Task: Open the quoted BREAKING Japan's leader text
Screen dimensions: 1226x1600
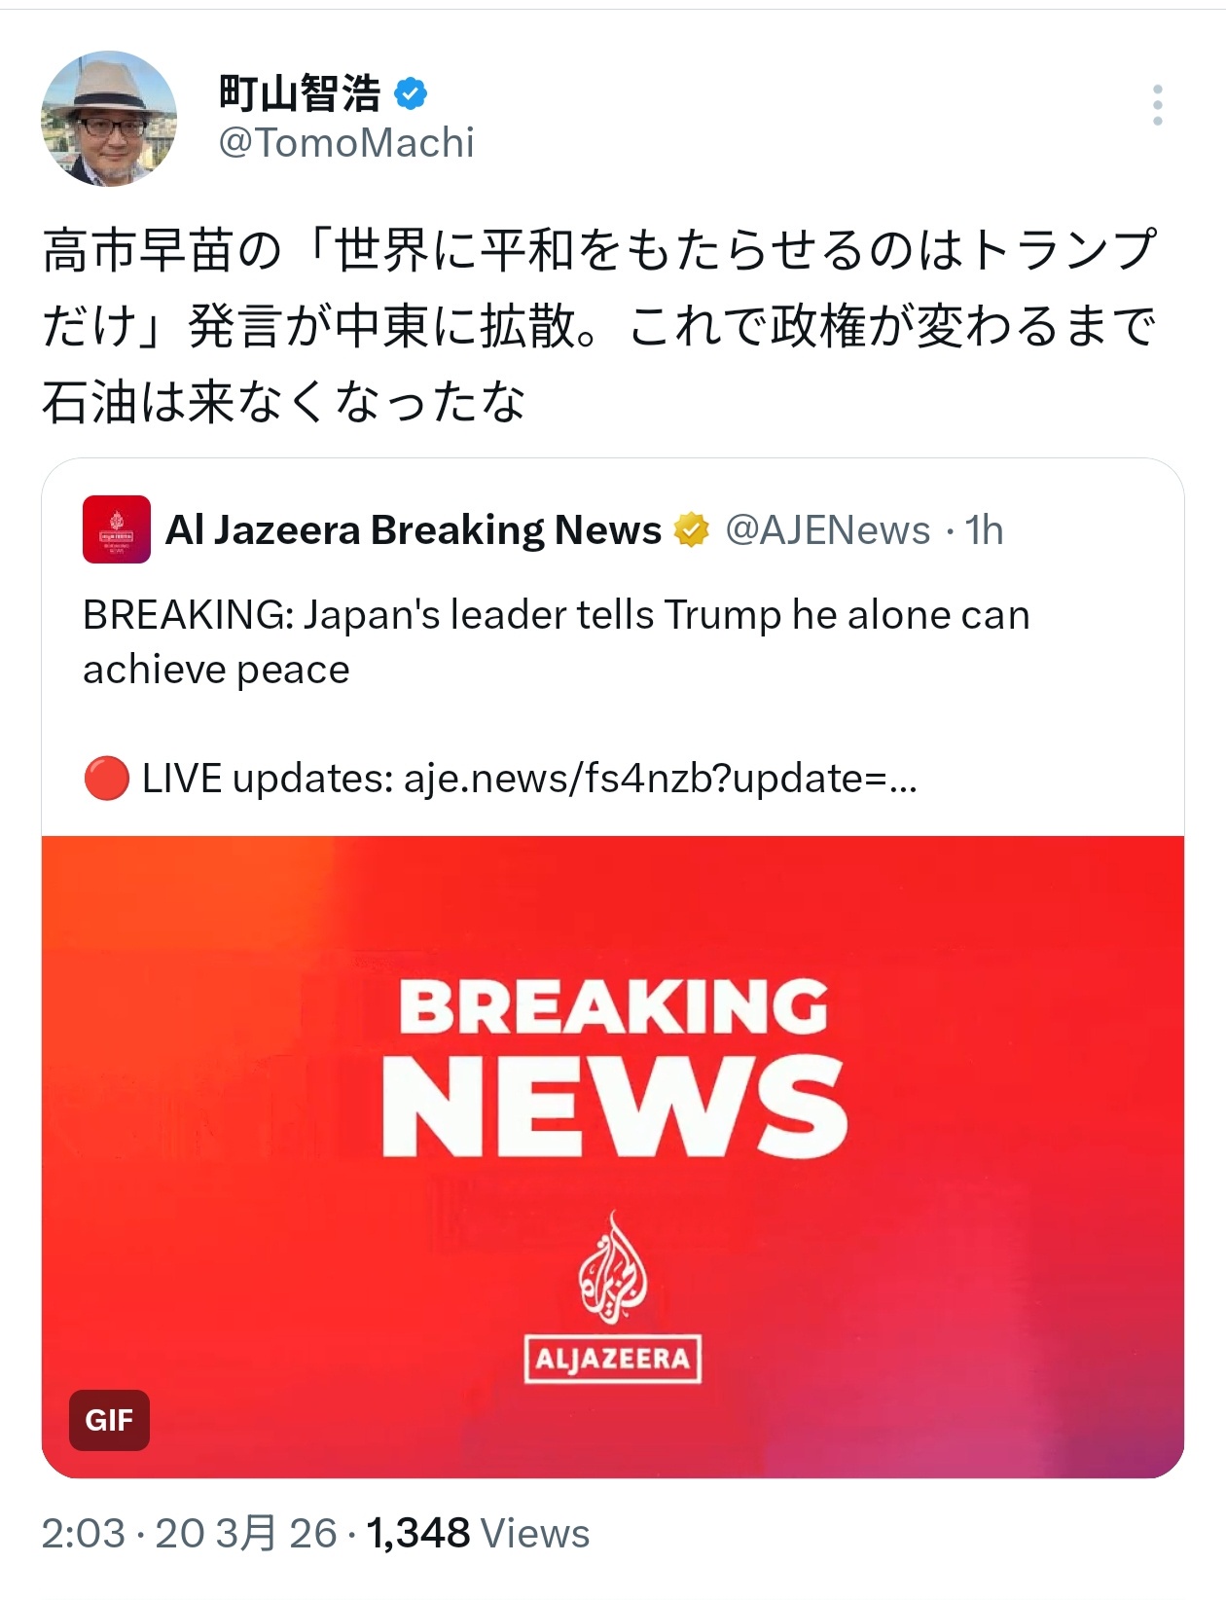Action: pyautogui.click(x=557, y=642)
